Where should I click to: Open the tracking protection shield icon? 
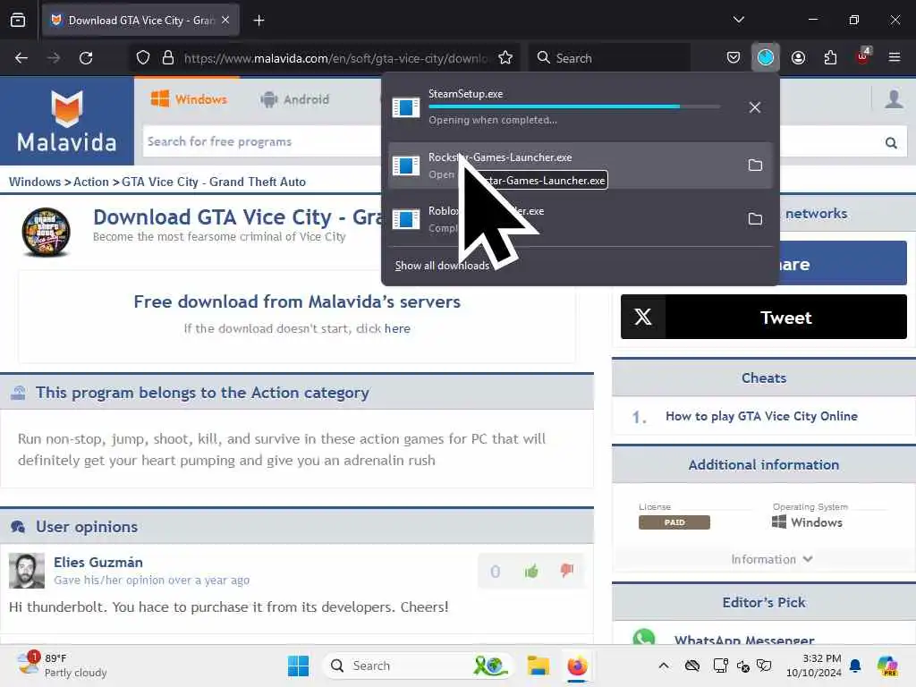(143, 58)
